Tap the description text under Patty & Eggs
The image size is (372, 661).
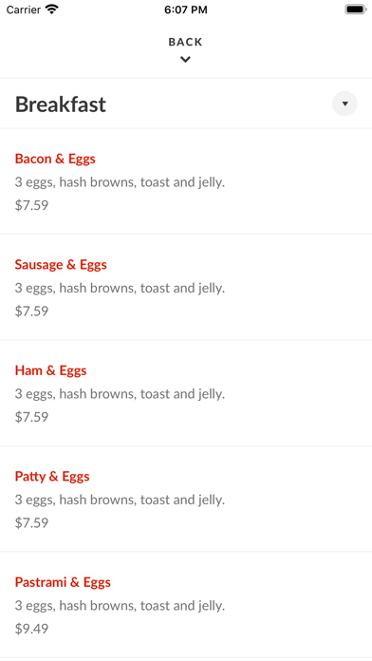point(121,500)
